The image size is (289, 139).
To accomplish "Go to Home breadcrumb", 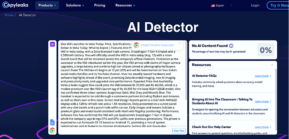I will point(9,15).
